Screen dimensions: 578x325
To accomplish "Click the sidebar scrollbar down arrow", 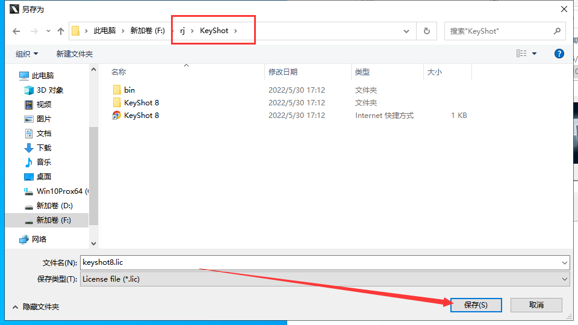I will point(94,244).
